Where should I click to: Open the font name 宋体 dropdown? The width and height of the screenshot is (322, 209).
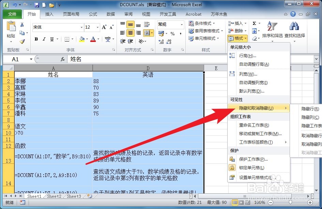click(81, 27)
